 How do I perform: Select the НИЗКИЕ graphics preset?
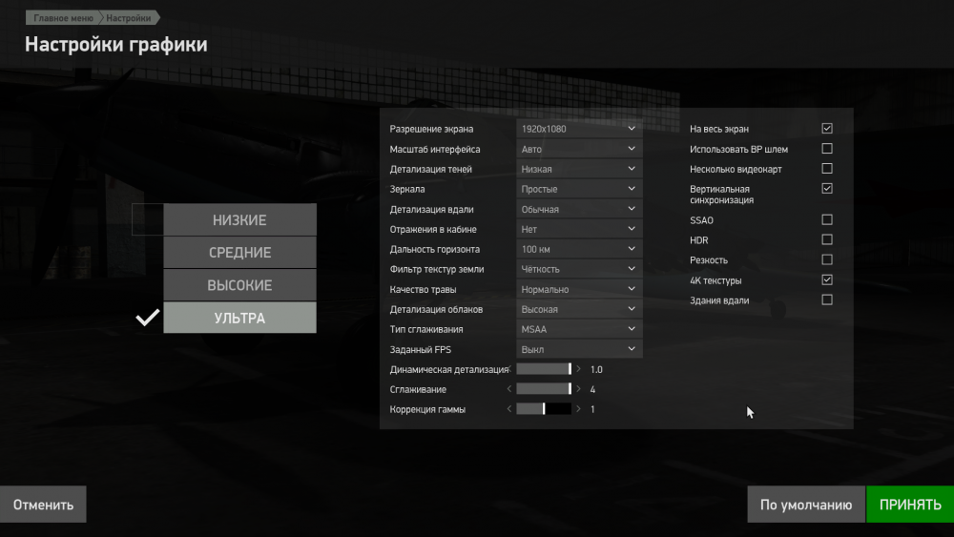pyautogui.click(x=239, y=219)
